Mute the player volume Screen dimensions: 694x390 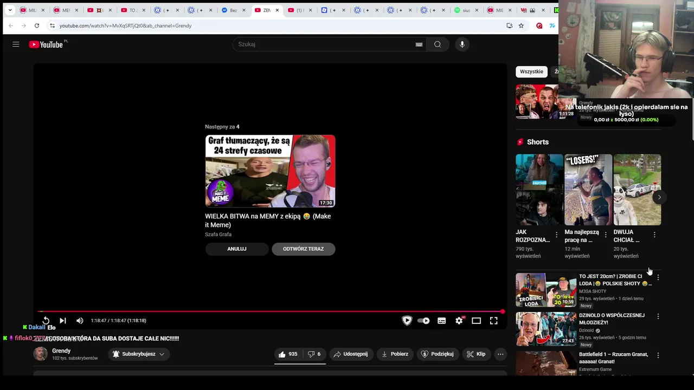[x=80, y=321]
